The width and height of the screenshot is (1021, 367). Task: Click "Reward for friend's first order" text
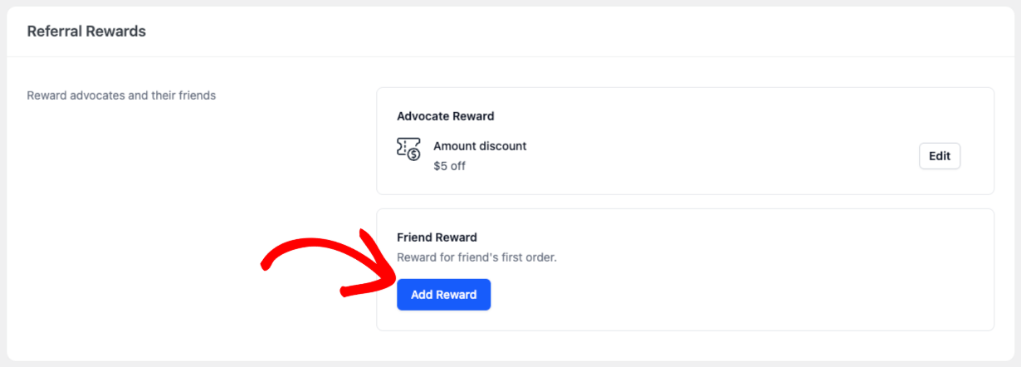tap(476, 257)
